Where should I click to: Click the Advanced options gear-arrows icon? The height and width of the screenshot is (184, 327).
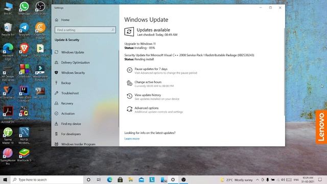[129, 109]
